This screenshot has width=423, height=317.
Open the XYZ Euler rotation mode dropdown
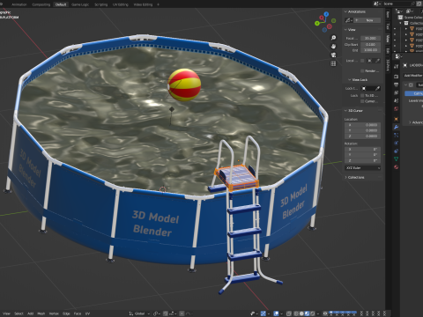click(363, 168)
